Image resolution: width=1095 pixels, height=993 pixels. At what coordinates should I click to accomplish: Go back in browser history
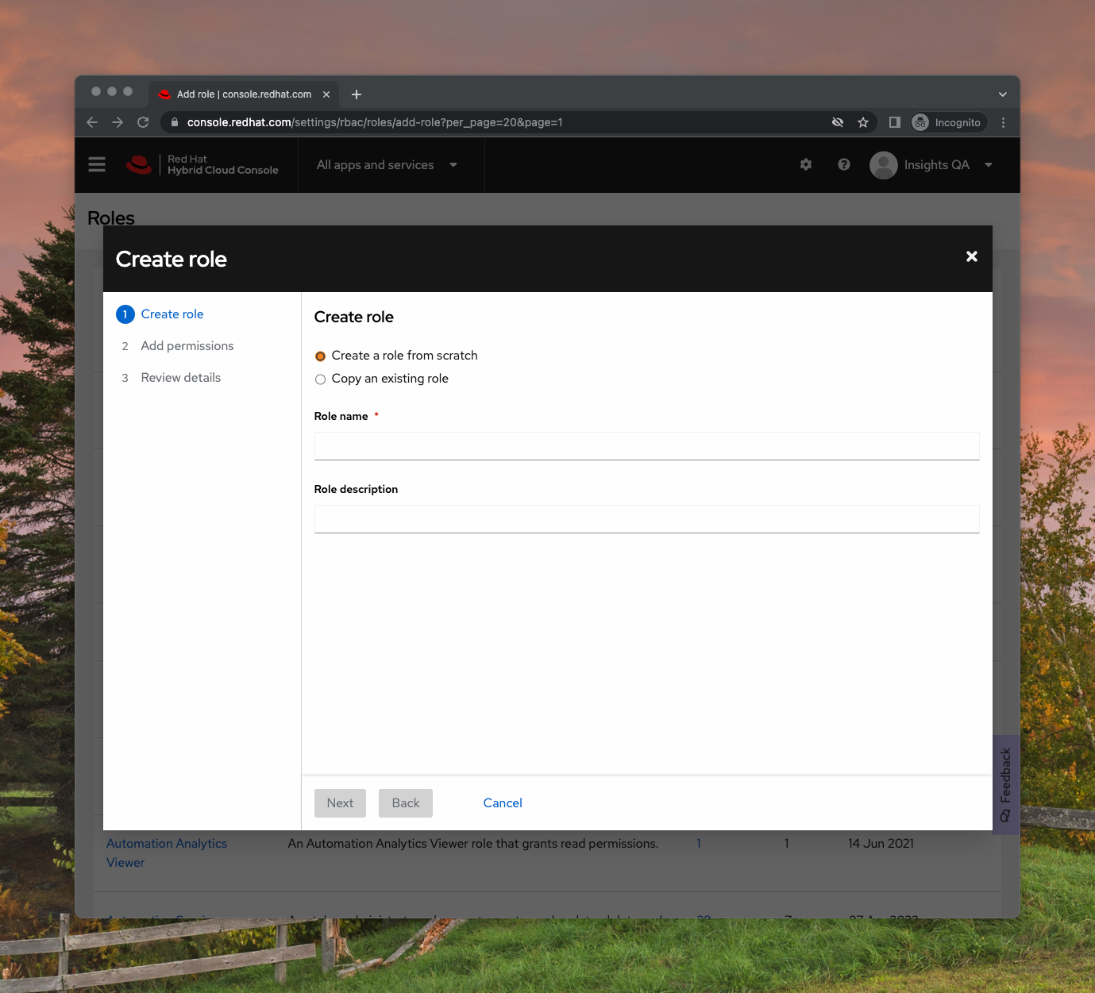point(92,122)
